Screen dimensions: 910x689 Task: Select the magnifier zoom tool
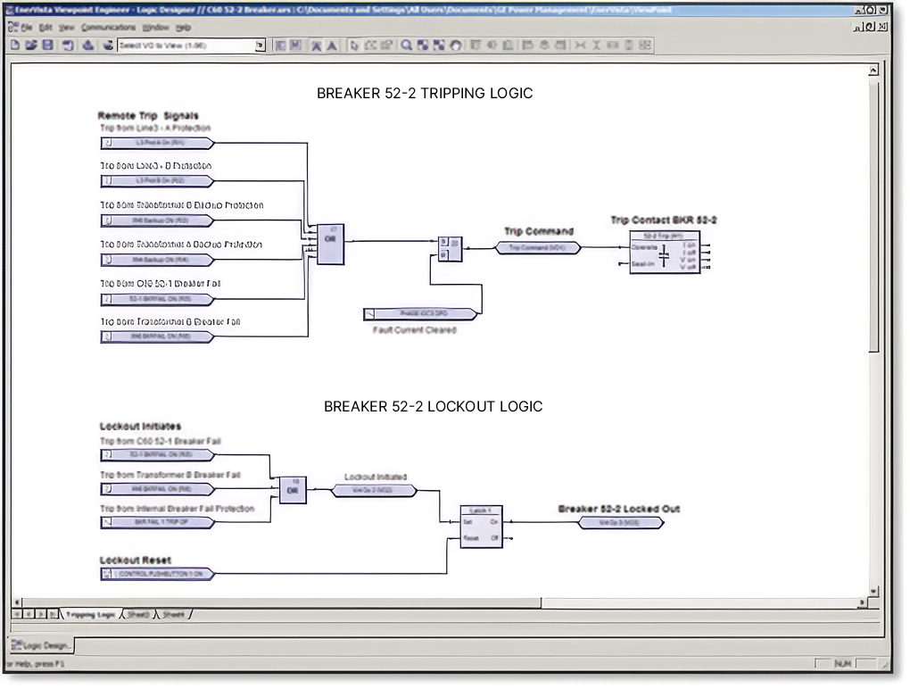click(407, 46)
